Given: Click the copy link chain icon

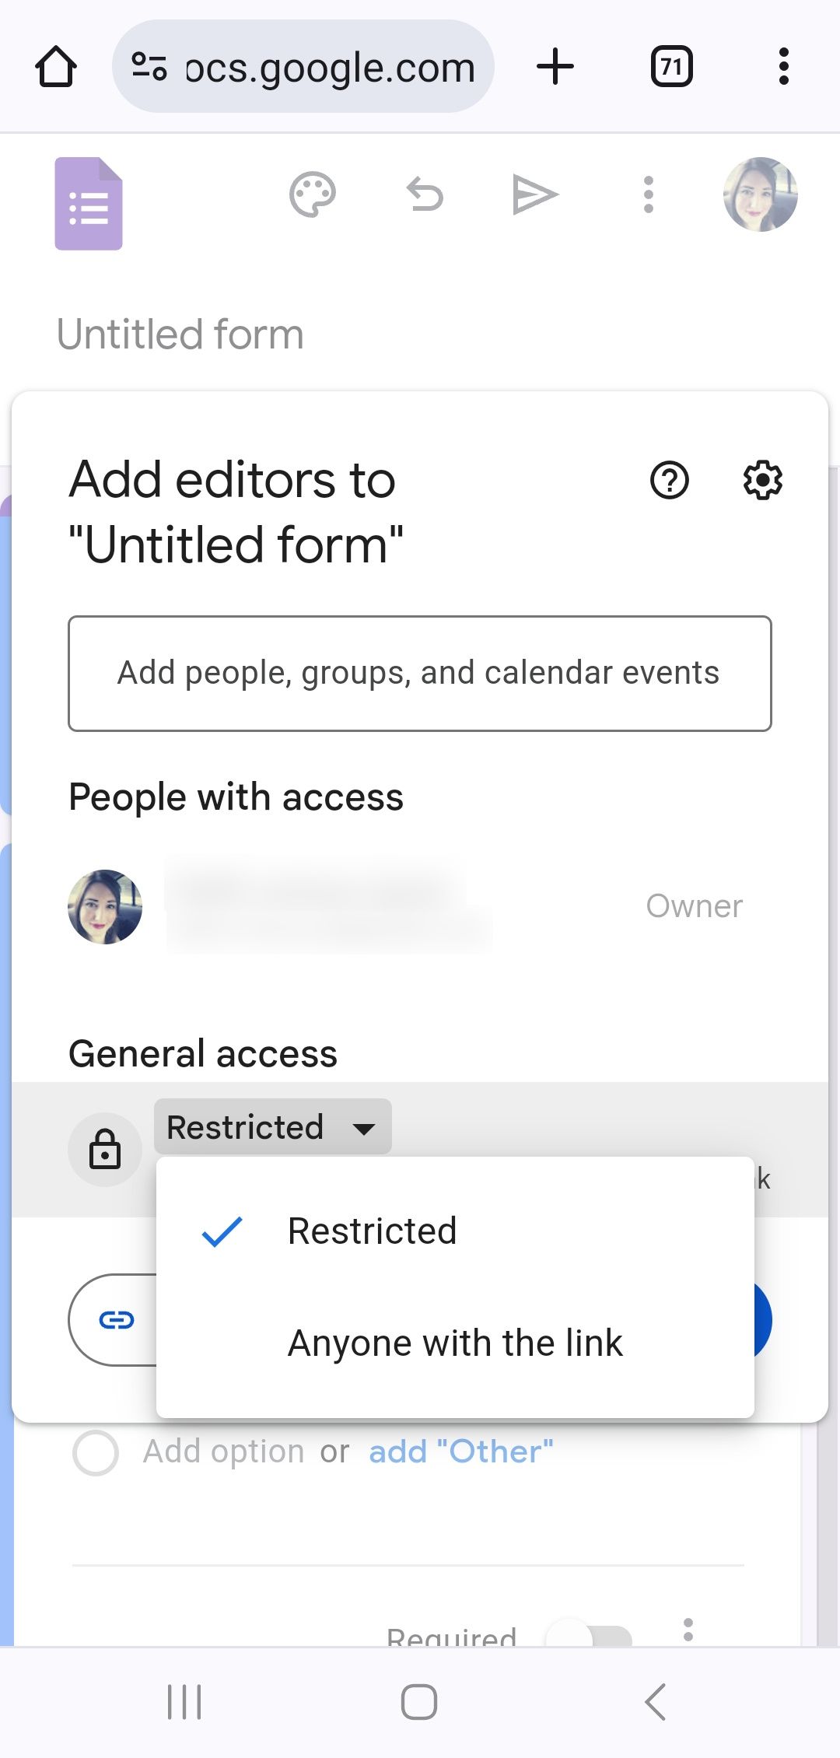Looking at the screenshot, I should point(117,1320).
